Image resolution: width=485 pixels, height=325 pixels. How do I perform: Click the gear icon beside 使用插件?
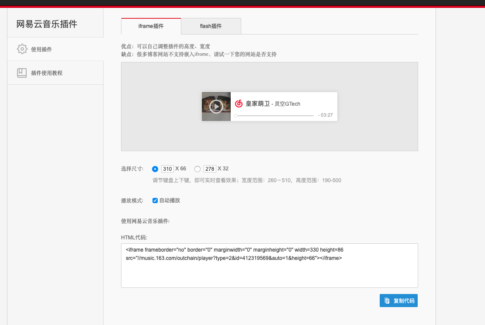[22, 49]
